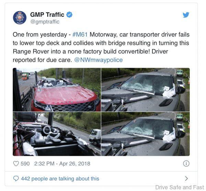Click the Twitter bird logo
The image size is (206, 191).
(186, 15)
